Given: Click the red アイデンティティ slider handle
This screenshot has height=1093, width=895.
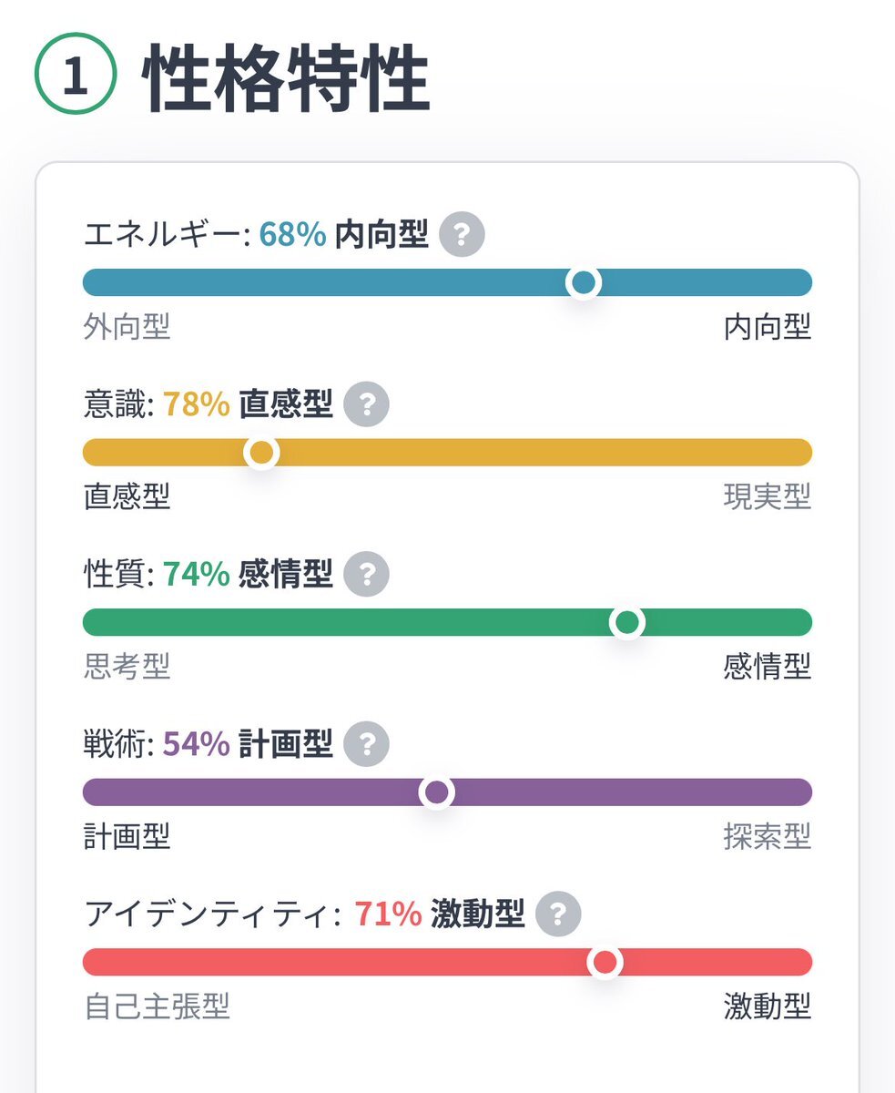Looking at the screenshot, I should pyautogui.click(x=605, y=962).
